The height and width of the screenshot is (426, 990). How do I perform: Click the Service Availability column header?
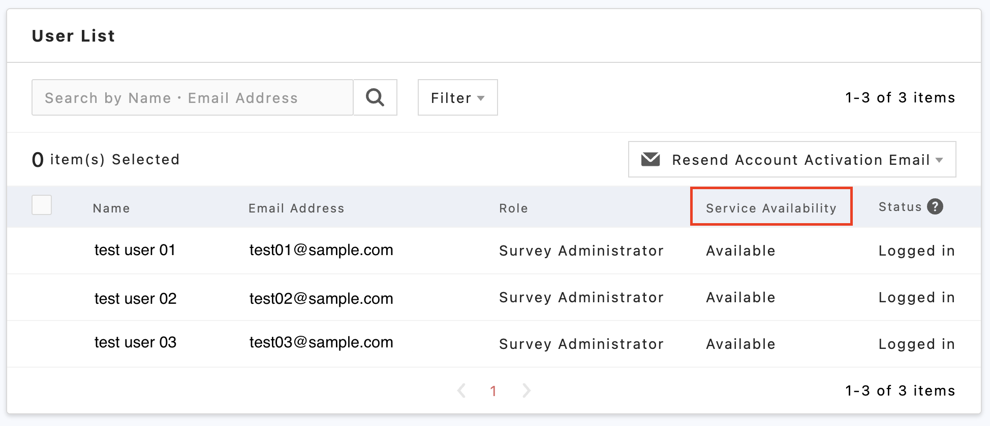[770, 208]
